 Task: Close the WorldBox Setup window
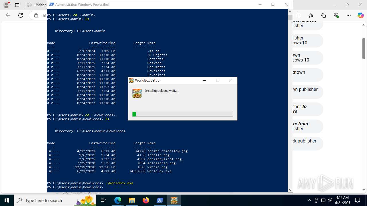[x=231, y=80]
